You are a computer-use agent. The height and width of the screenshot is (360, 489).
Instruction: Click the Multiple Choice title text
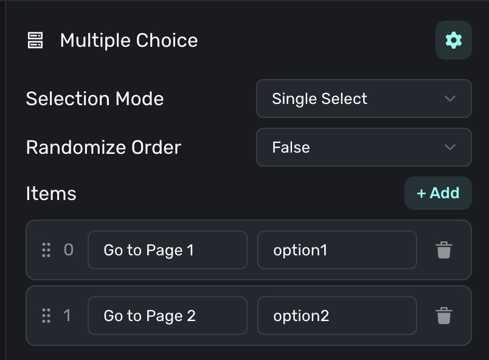coord(129,41)
